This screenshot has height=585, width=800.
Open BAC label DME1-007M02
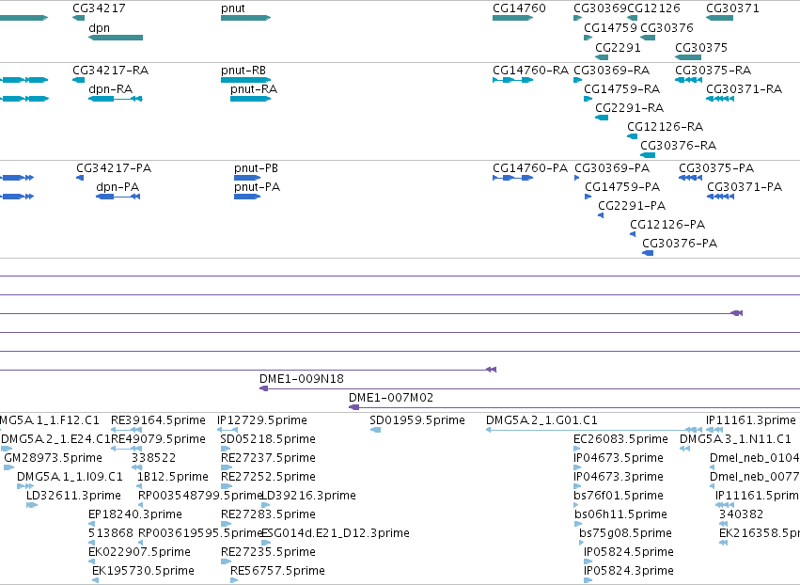pos(391,397)
